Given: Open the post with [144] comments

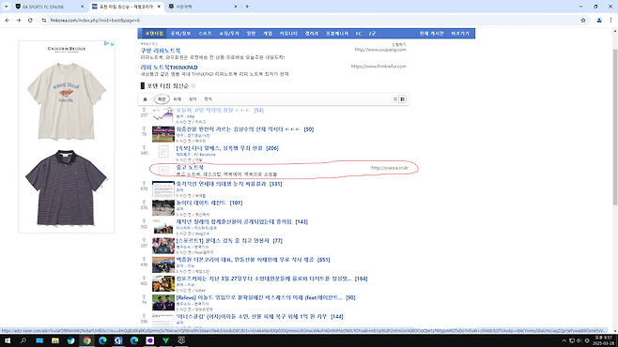Looking at the screenshot, I should tap(260, 317).
